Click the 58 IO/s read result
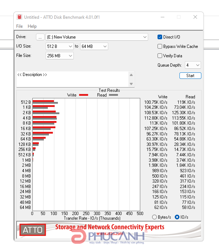This screenshot has height=246, width=219. coord(188,207)
